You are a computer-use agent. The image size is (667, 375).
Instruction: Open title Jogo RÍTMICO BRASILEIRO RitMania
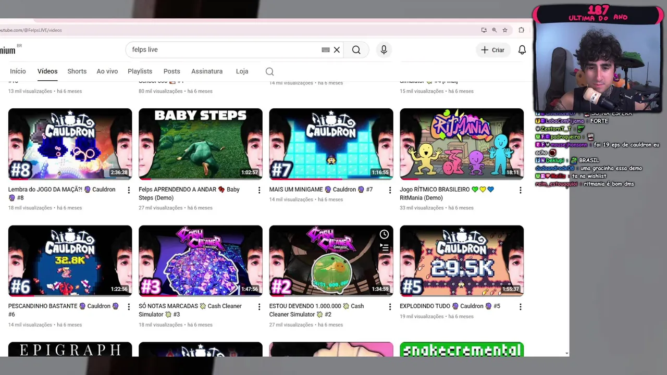click(447, 194)
